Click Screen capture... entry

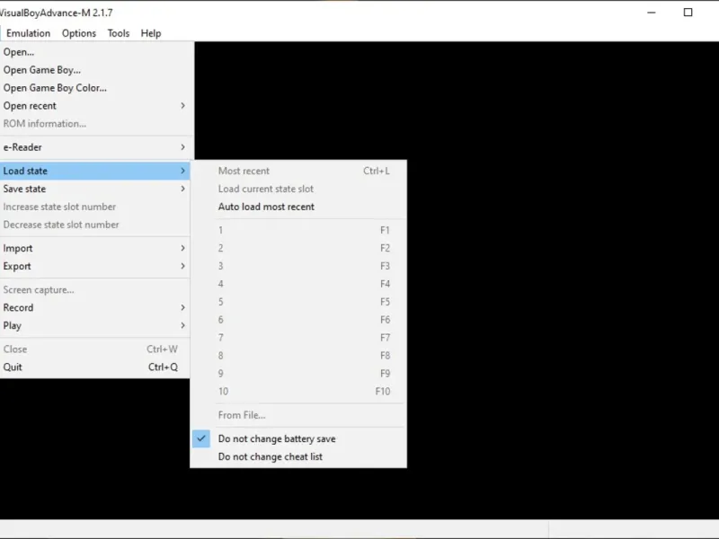[x=95, y=289]
